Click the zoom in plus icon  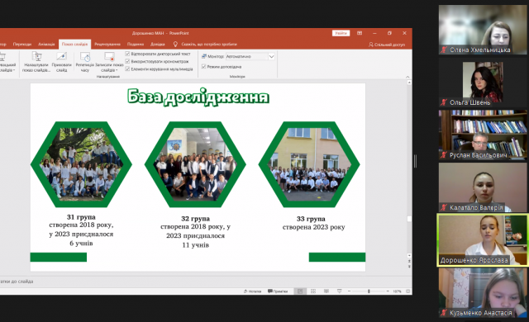click(388, 291)
